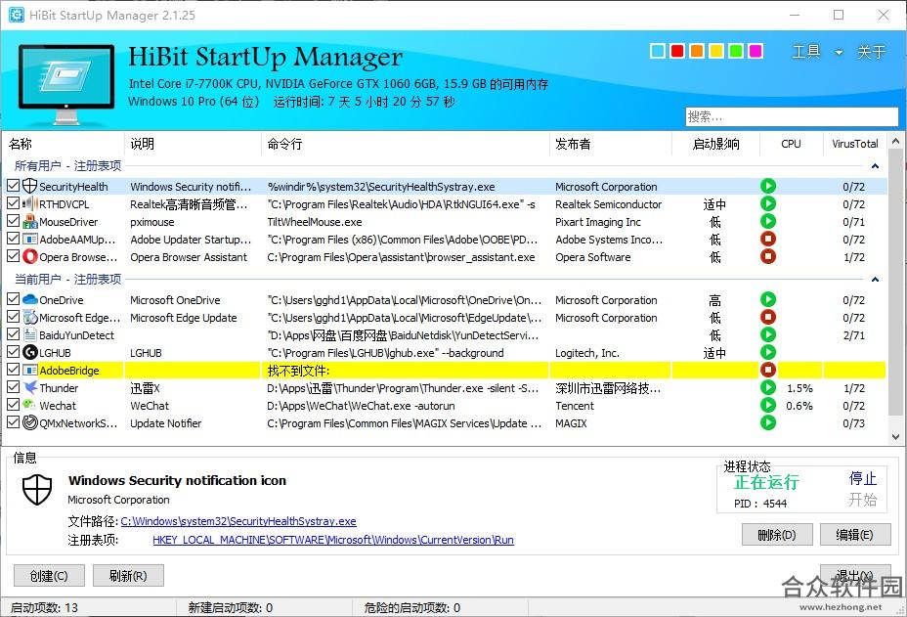
Task: Select the orange theme color swatch
Action: point(697,51)
